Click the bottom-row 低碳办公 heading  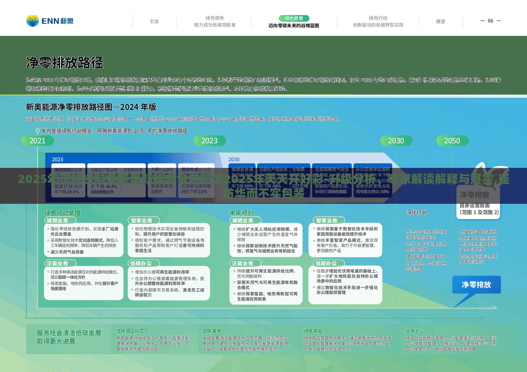tap(415, 331)
